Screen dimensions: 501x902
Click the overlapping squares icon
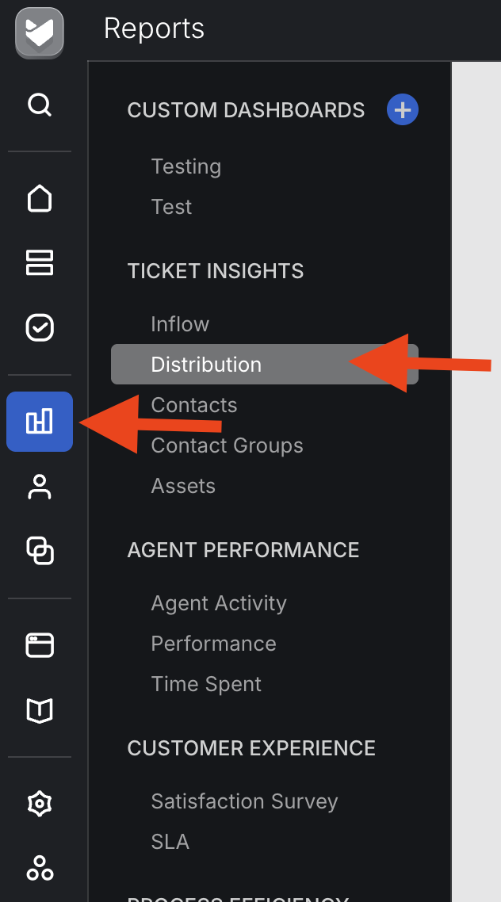click(x=40, y=550)
